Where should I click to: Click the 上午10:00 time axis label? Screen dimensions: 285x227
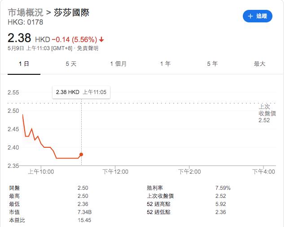tap(41, 171)
